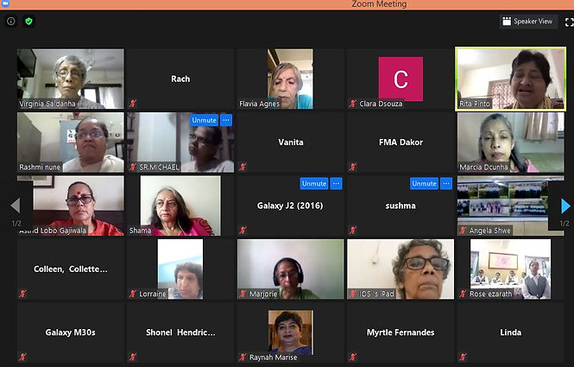
Task: Unmute sushma participant
Action: pyautogui.click(x=424, y=183)
